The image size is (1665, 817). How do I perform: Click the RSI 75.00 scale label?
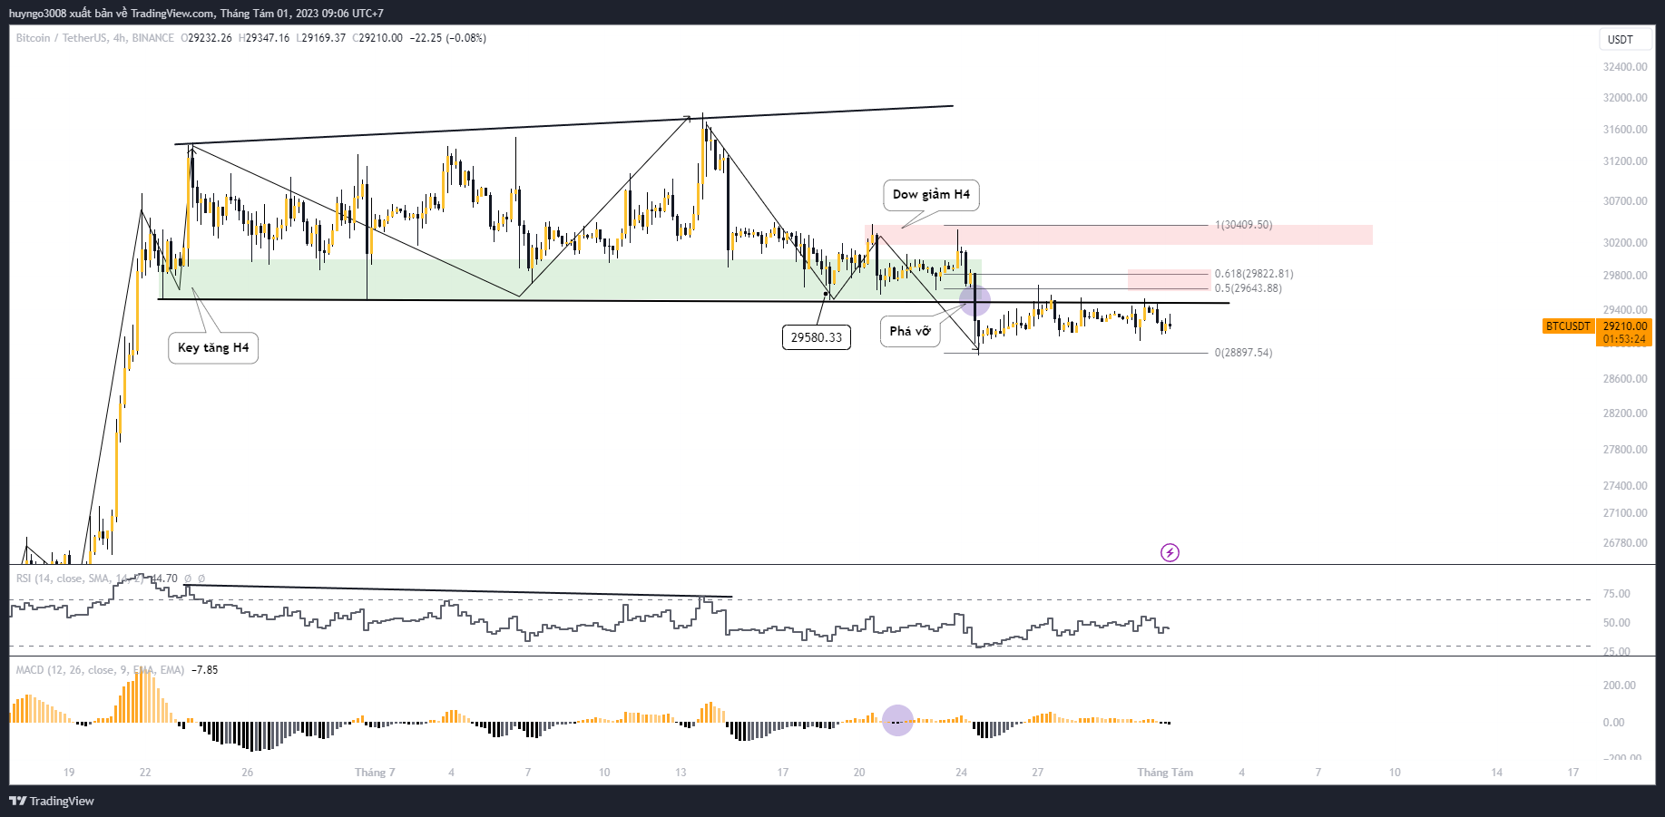point(1616,594)
